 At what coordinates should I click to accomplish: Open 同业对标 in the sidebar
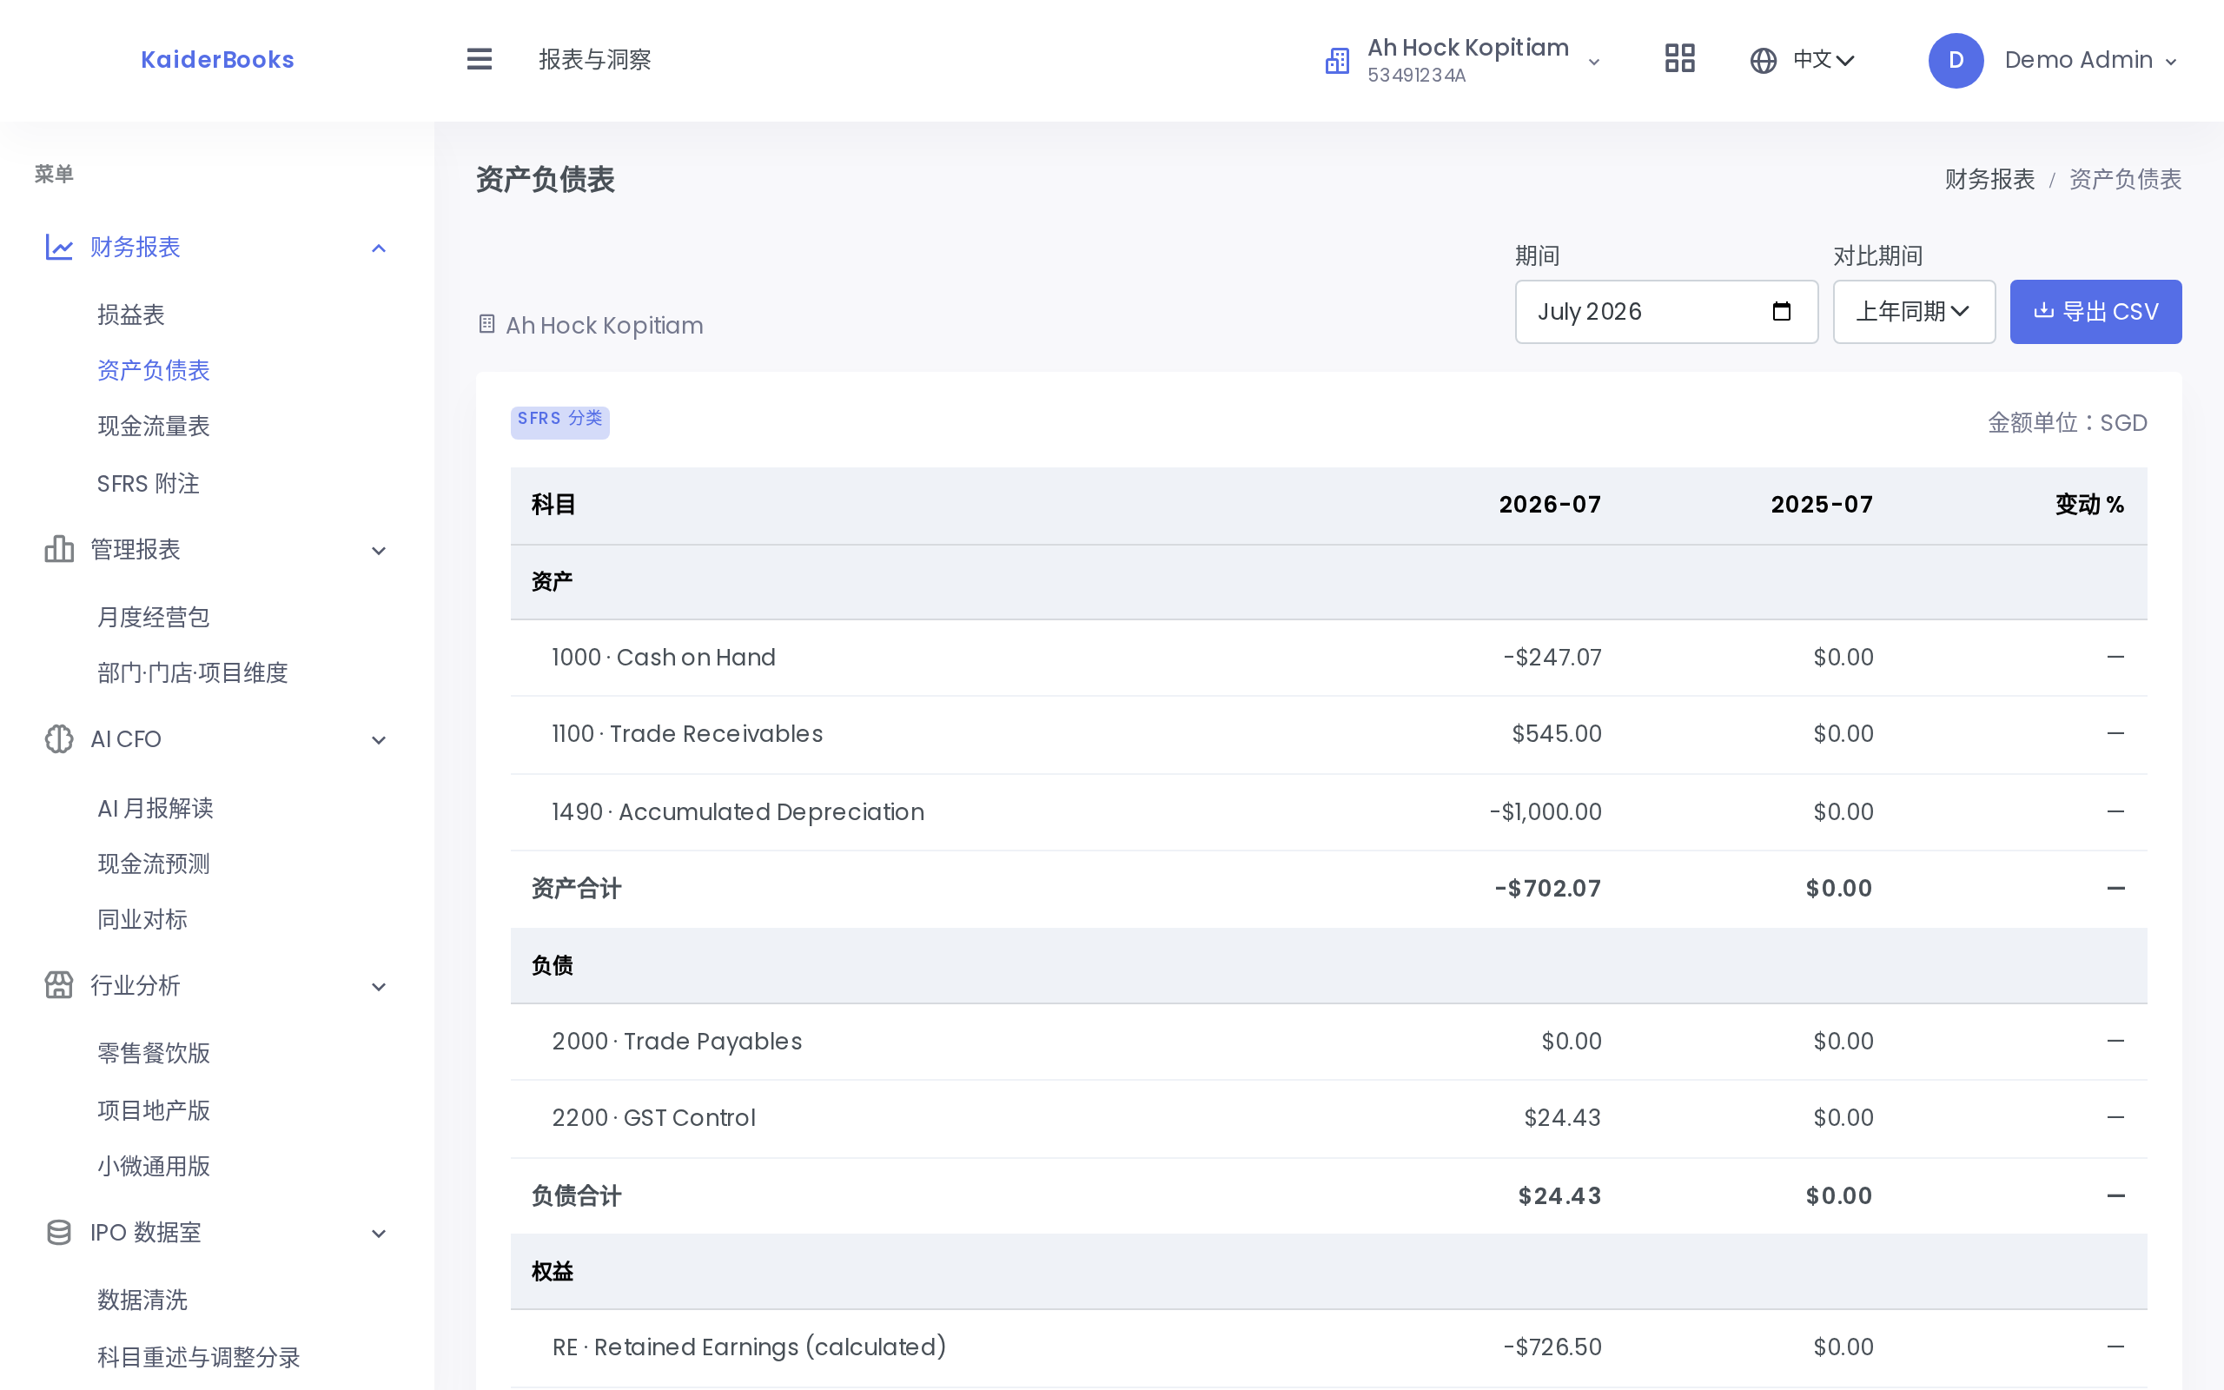point(142,919)
